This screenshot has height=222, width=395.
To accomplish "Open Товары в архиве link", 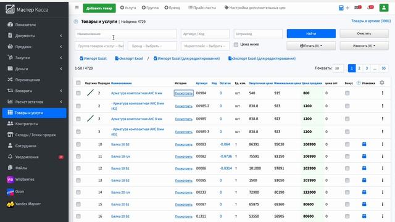I will click(x=371, y=21).
